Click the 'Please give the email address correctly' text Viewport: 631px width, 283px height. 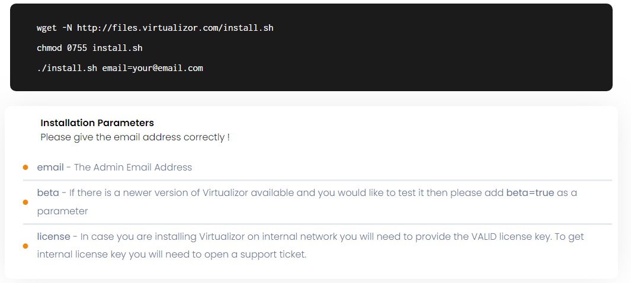pos(135,137)
